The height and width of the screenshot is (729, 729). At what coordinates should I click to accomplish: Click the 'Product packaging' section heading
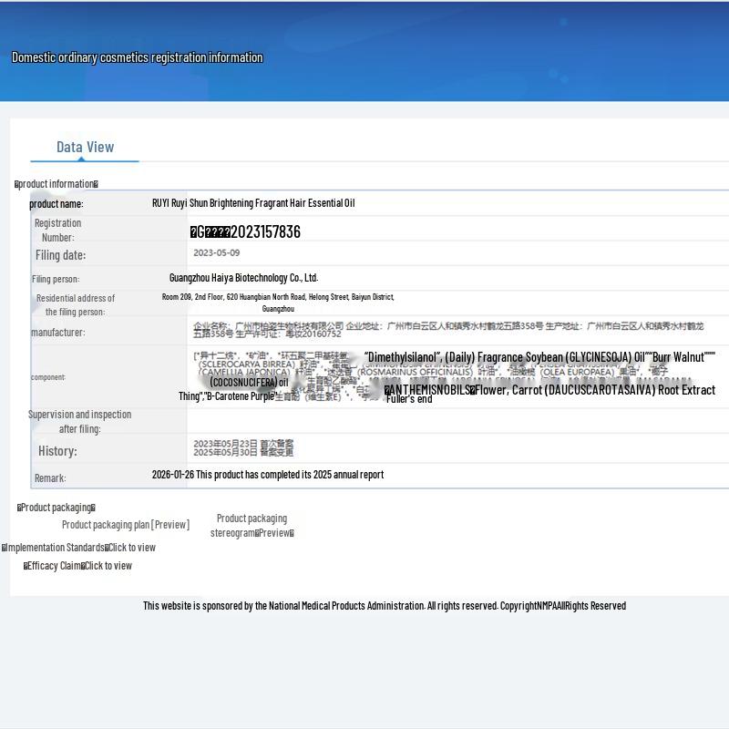(x=56, y=508)
